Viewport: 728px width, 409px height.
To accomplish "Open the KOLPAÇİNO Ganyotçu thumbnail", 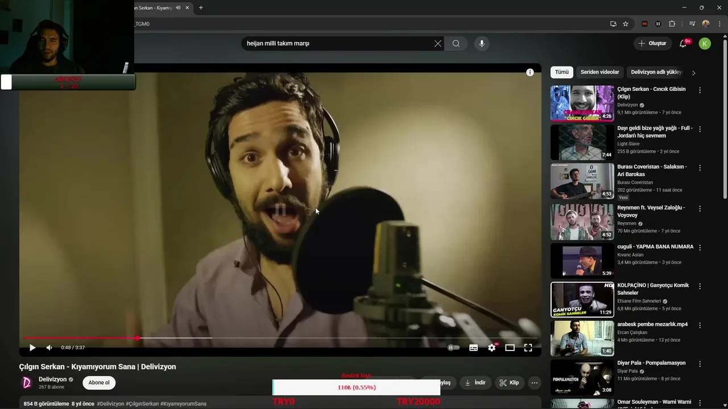I will click(x=582, y=299).
